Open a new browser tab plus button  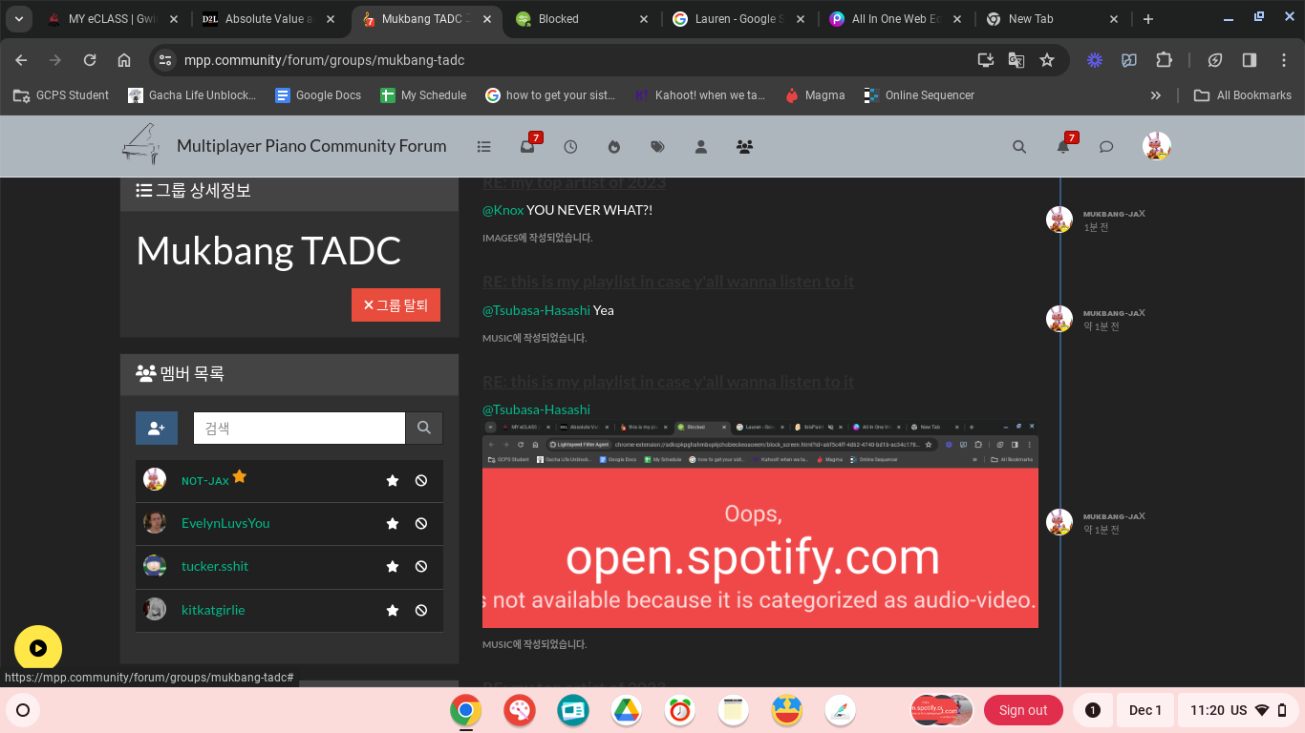coord(1148,19)
